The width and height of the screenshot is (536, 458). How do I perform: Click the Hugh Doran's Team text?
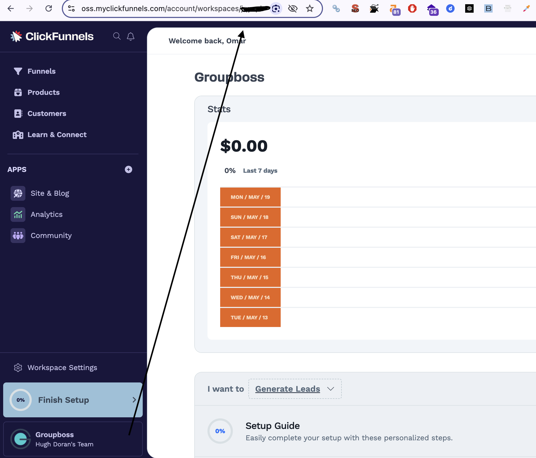tap(64, 444)
